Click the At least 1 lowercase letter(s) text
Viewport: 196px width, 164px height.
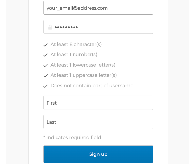tap(83, 65)
